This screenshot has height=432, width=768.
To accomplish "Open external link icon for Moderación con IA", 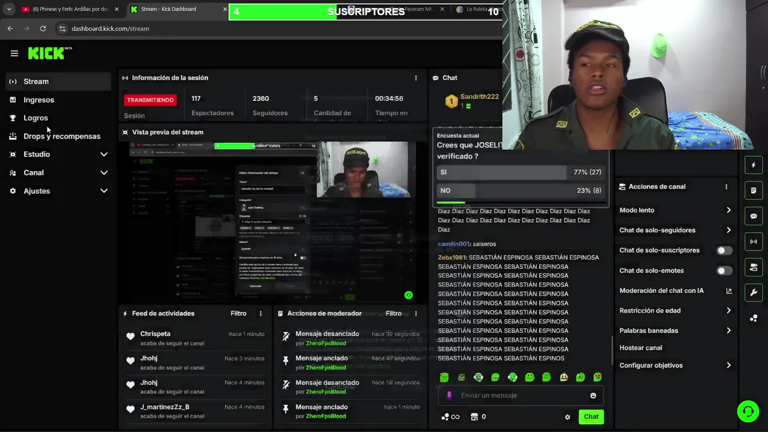I will (729, 291).
